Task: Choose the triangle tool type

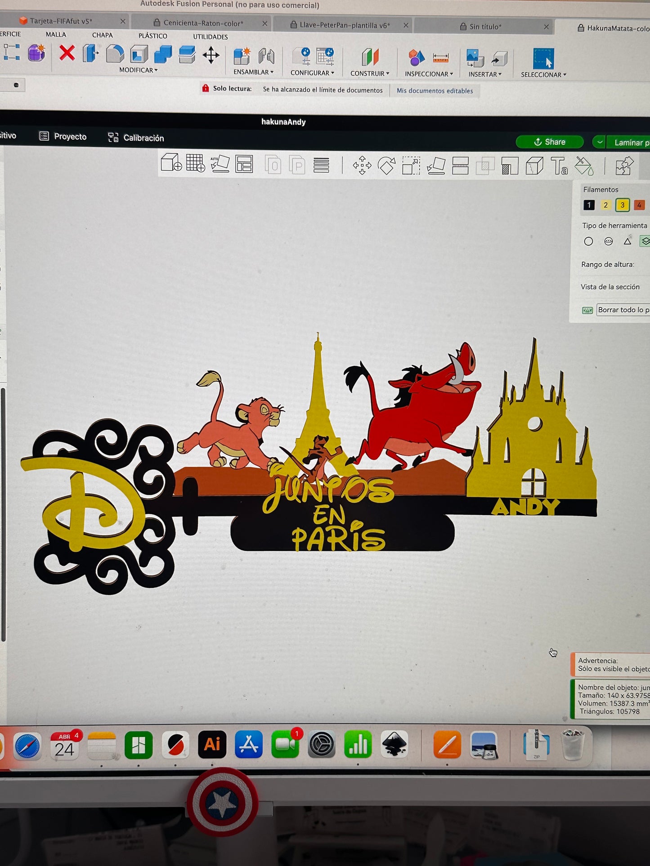Action: click(628, 241)
